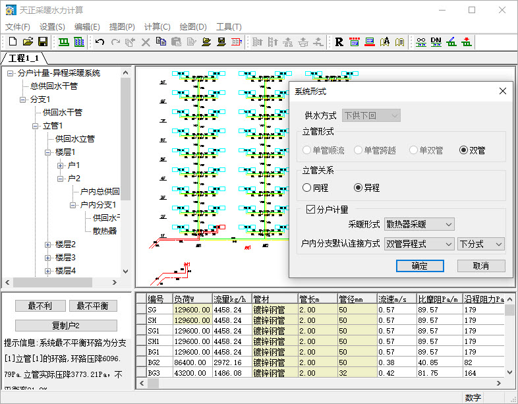Choose 异程 riser relation
Screen dimensions: 518x404
[358, 188]
